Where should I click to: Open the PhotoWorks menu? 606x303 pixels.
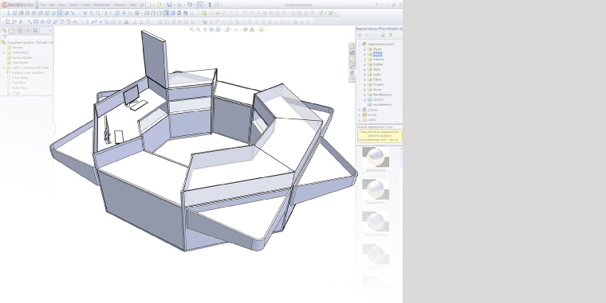[101, 5]
